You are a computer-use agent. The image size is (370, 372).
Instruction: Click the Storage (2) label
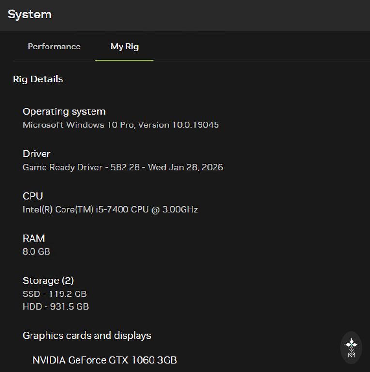click(x=48, y=280)
